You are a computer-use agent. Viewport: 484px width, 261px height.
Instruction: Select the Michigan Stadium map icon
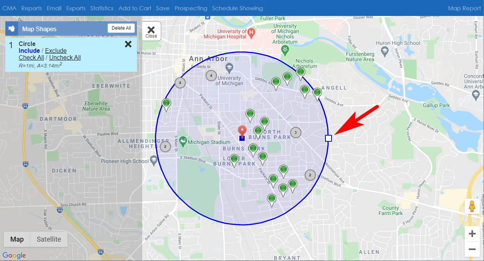click(183, 142)
